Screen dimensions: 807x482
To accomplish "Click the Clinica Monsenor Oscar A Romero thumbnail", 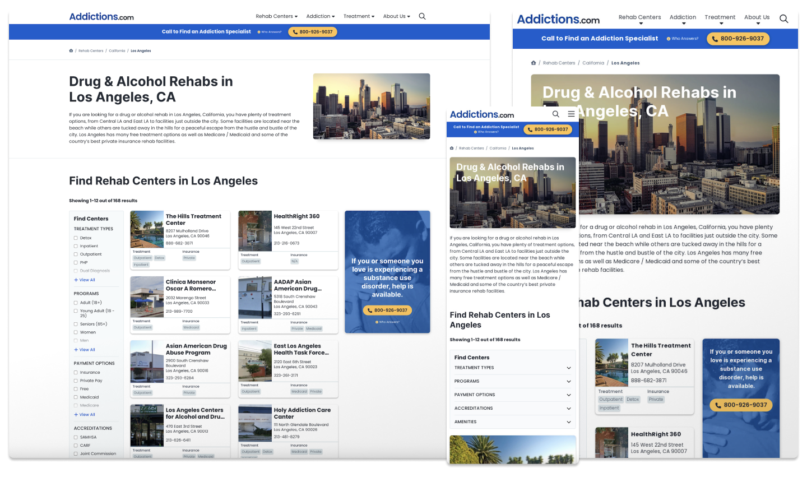I will click(x=147, y=297).
